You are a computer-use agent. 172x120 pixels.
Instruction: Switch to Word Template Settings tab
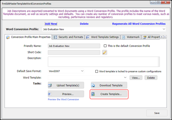pos(102,37)
